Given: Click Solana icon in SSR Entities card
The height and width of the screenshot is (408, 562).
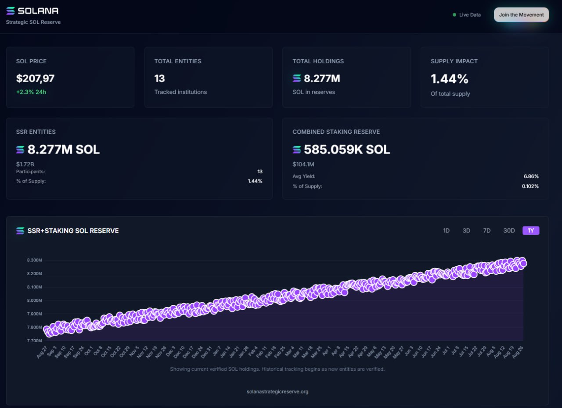Looking at the screenshot, I should (x=20, y=150).
